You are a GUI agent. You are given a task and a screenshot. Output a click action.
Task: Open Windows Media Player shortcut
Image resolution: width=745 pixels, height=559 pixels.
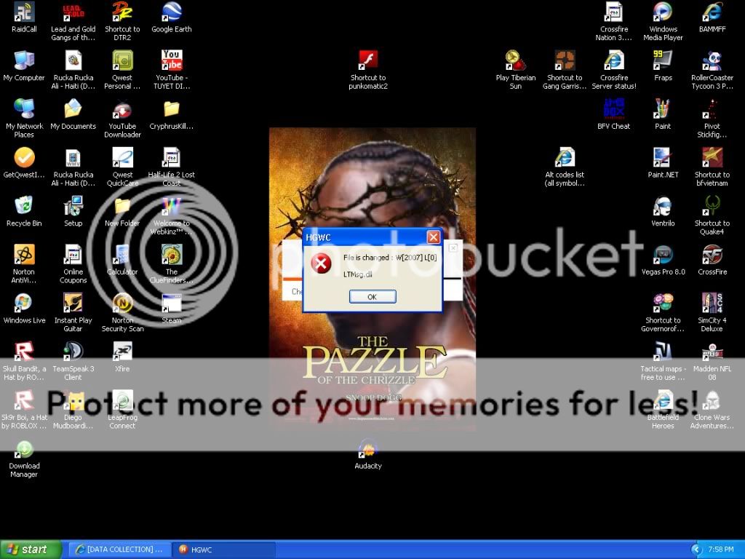pos(663,13)
